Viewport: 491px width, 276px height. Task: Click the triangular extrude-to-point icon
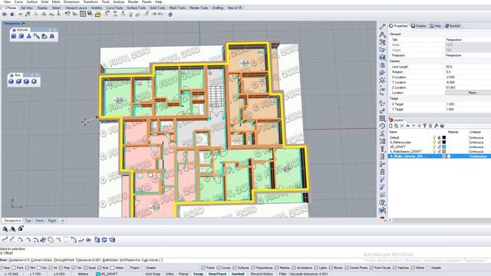(29, 36)
